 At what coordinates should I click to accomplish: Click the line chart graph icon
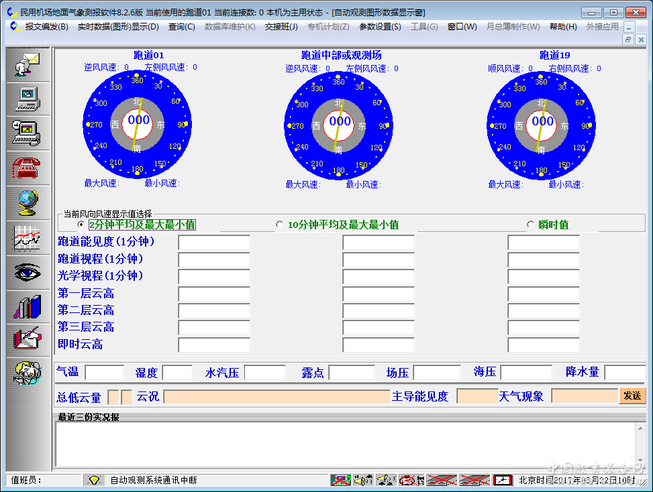tap(28, 237)
